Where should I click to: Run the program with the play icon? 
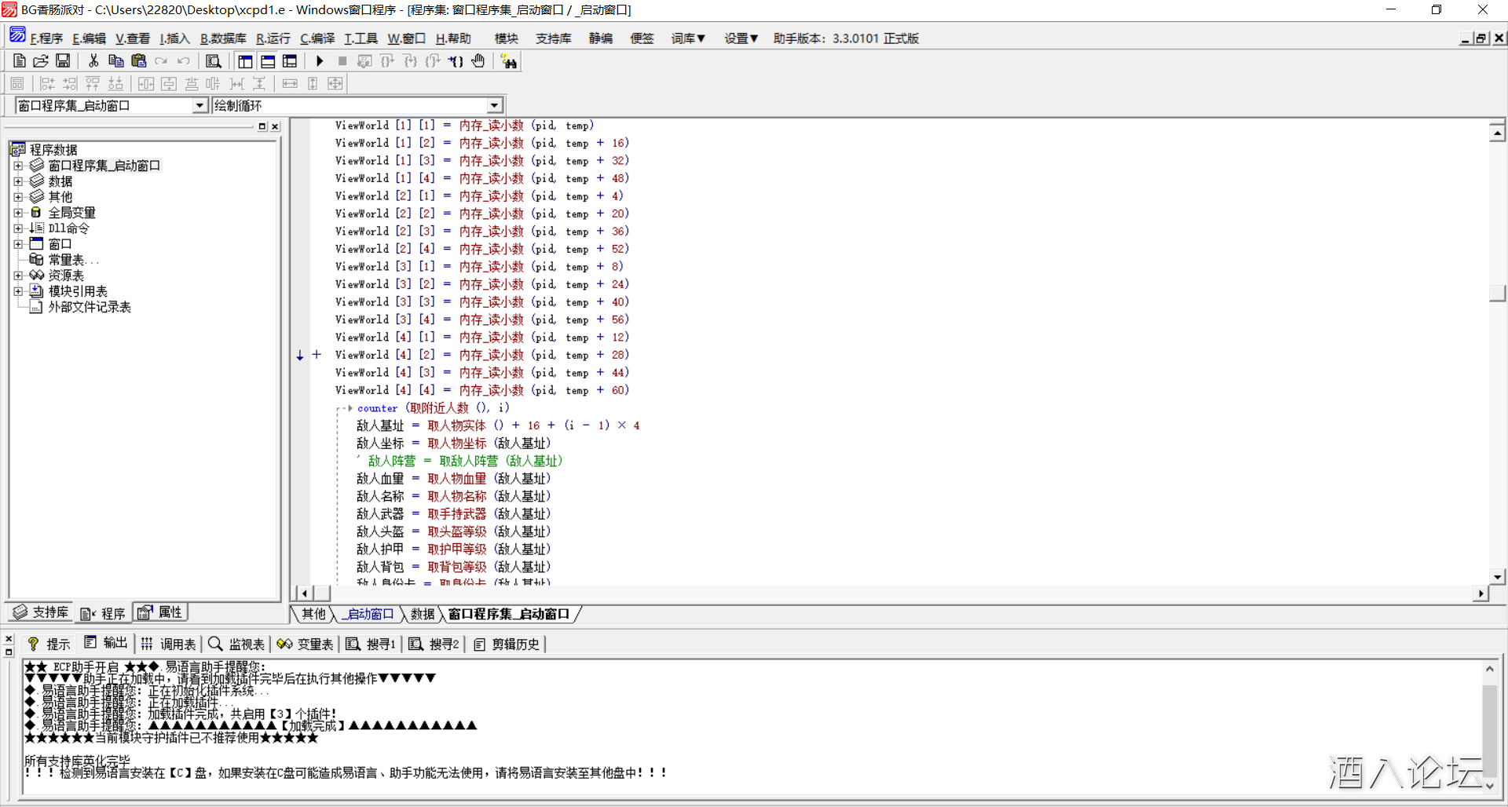pos(320,61)
